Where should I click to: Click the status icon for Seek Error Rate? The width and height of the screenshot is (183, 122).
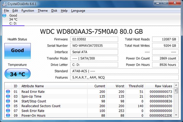8,111
